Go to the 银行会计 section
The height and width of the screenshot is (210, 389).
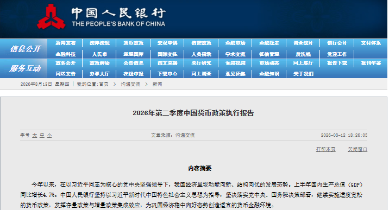click(337, 43)
